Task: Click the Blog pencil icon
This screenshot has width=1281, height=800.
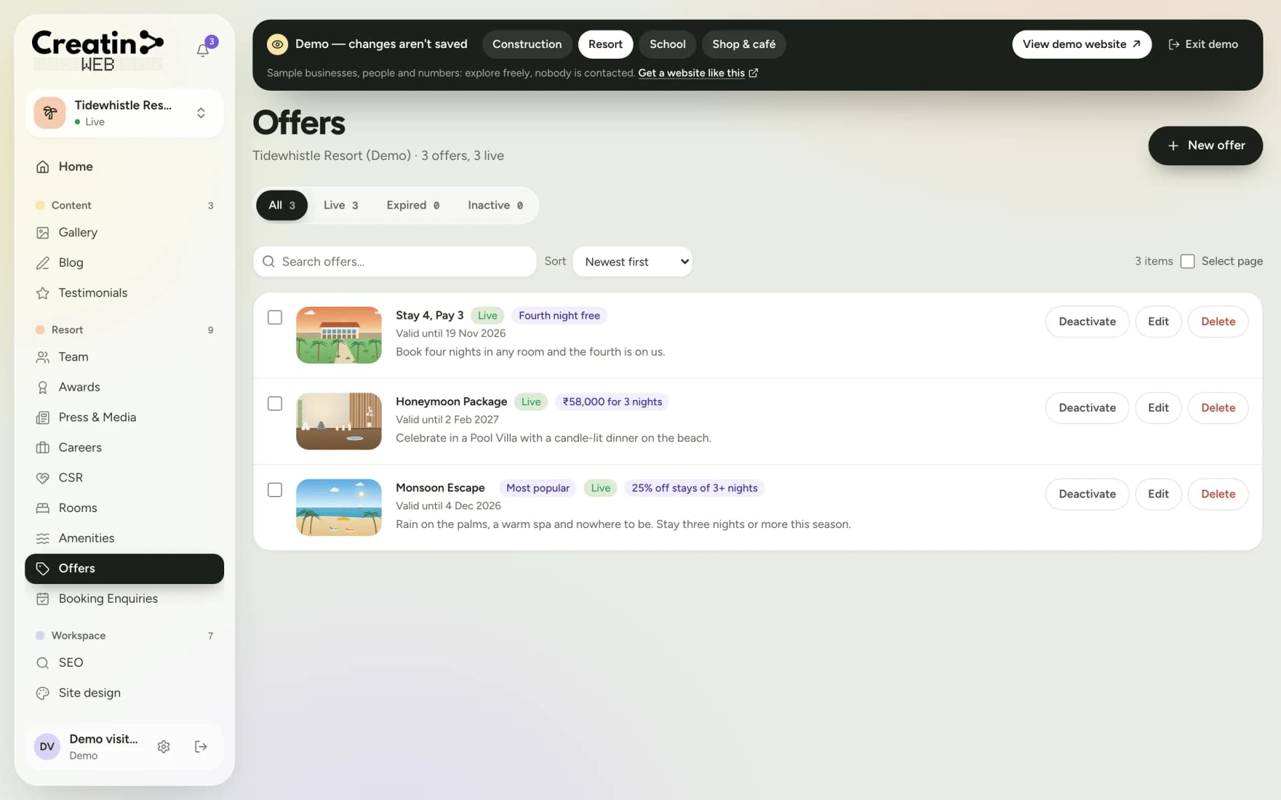Action: click(x=43, y=263)
